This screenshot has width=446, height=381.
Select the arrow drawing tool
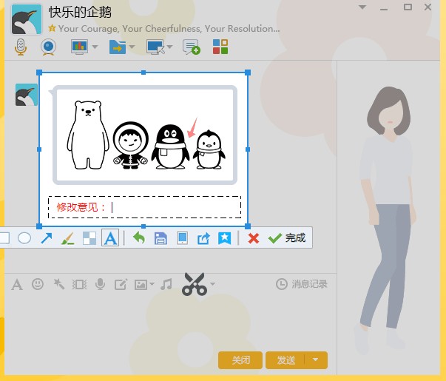pos(47,238)
